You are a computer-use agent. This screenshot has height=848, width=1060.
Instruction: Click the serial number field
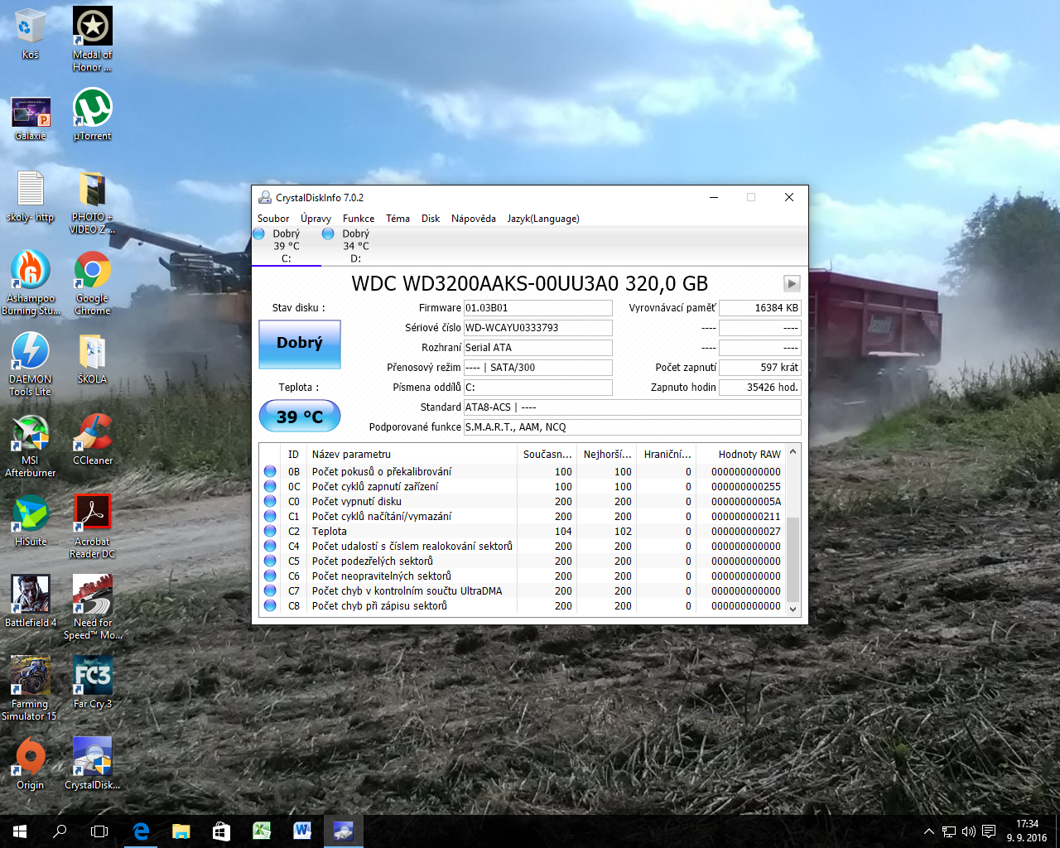(537, 328)
